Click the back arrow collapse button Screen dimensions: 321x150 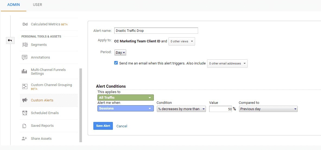[x=10, y=40]
